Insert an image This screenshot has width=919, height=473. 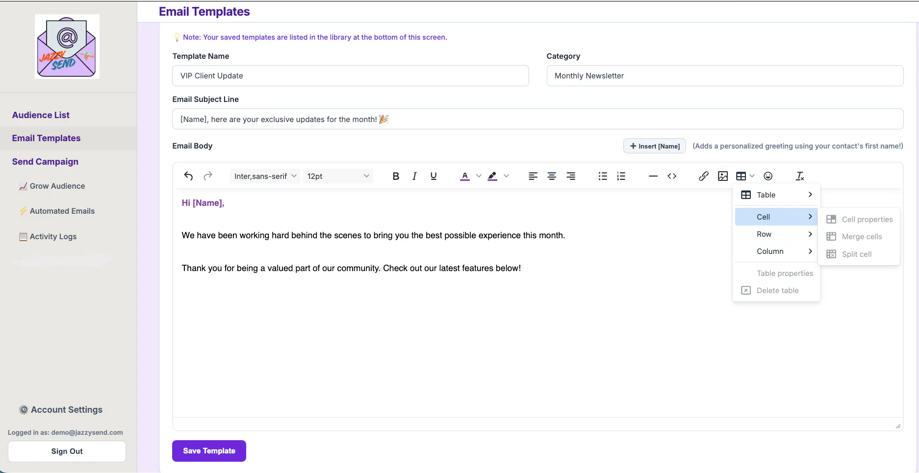[x=723, y=176]
